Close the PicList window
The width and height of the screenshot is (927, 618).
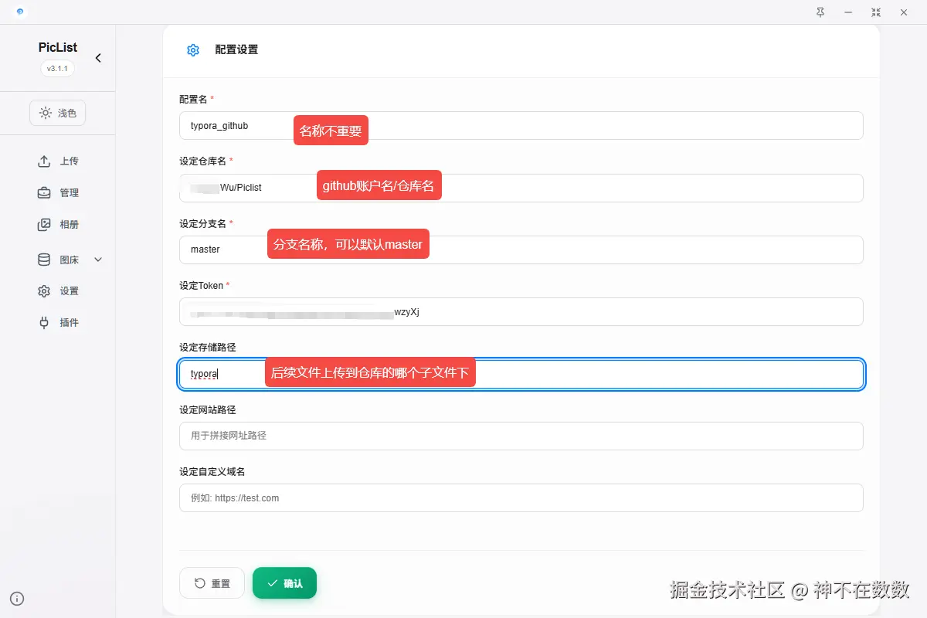pos(903,12)
